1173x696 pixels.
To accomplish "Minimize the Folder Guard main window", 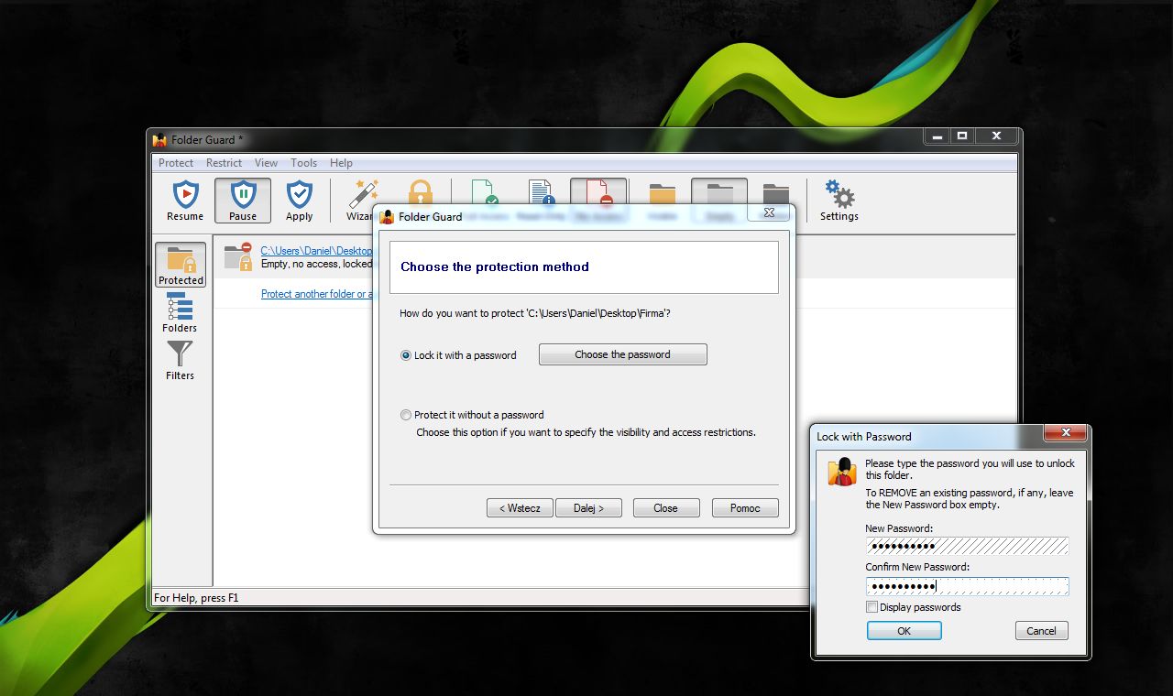I will point(937,136).
